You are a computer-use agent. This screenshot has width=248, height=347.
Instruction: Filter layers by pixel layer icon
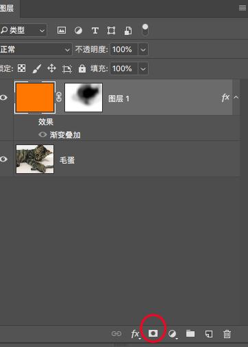pos(62,30)
